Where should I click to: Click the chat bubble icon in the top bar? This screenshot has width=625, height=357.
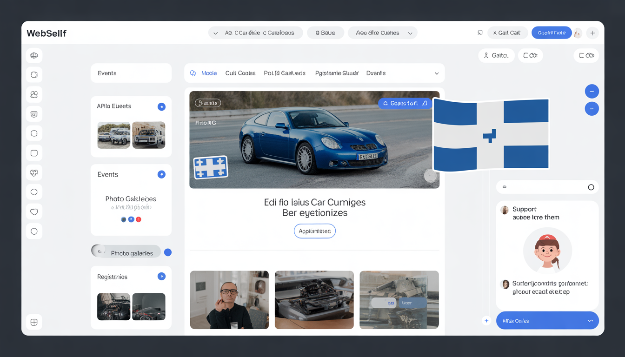(480, 33)
